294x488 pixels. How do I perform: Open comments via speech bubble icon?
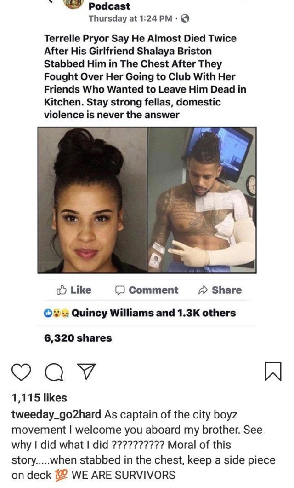click(54, 372)
